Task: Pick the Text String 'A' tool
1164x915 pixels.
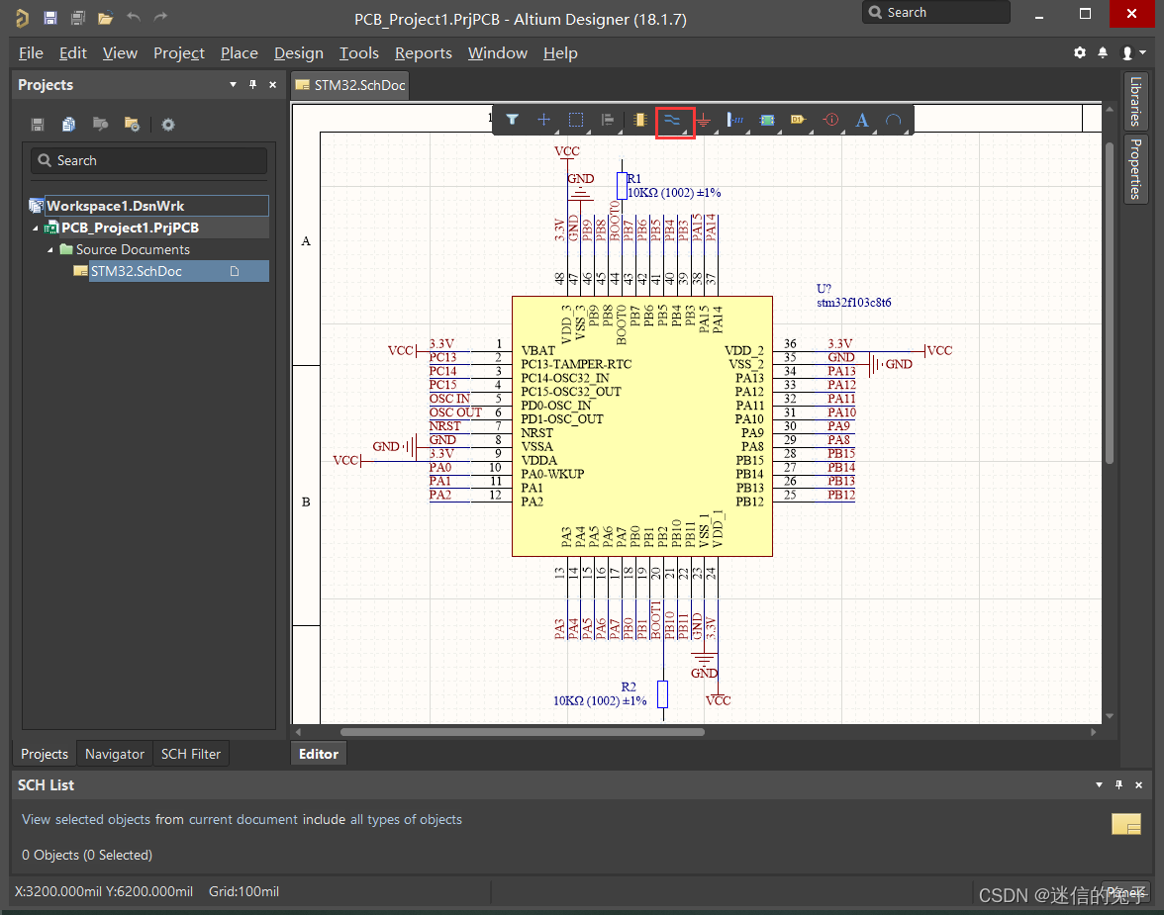Action: click(x=861, y=120)
